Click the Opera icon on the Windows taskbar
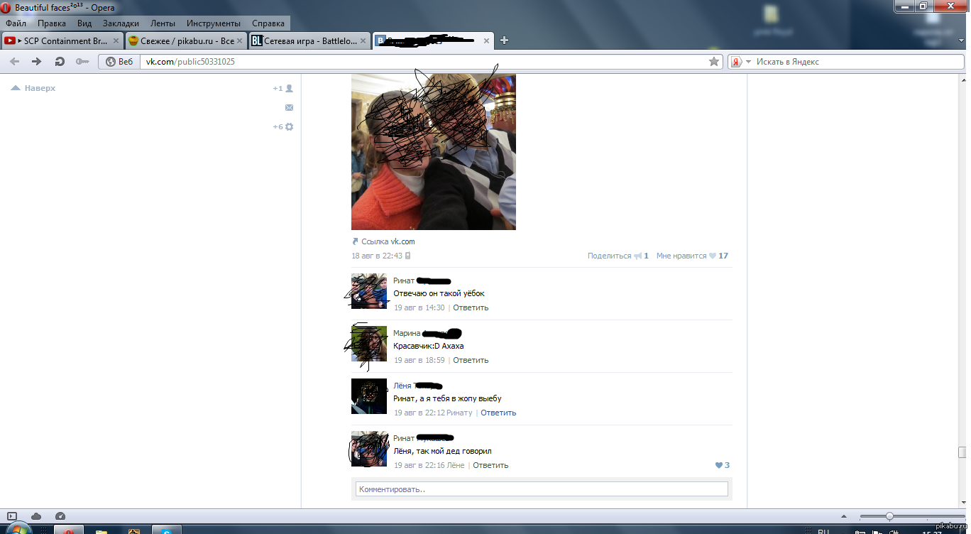 coord(68,530)
